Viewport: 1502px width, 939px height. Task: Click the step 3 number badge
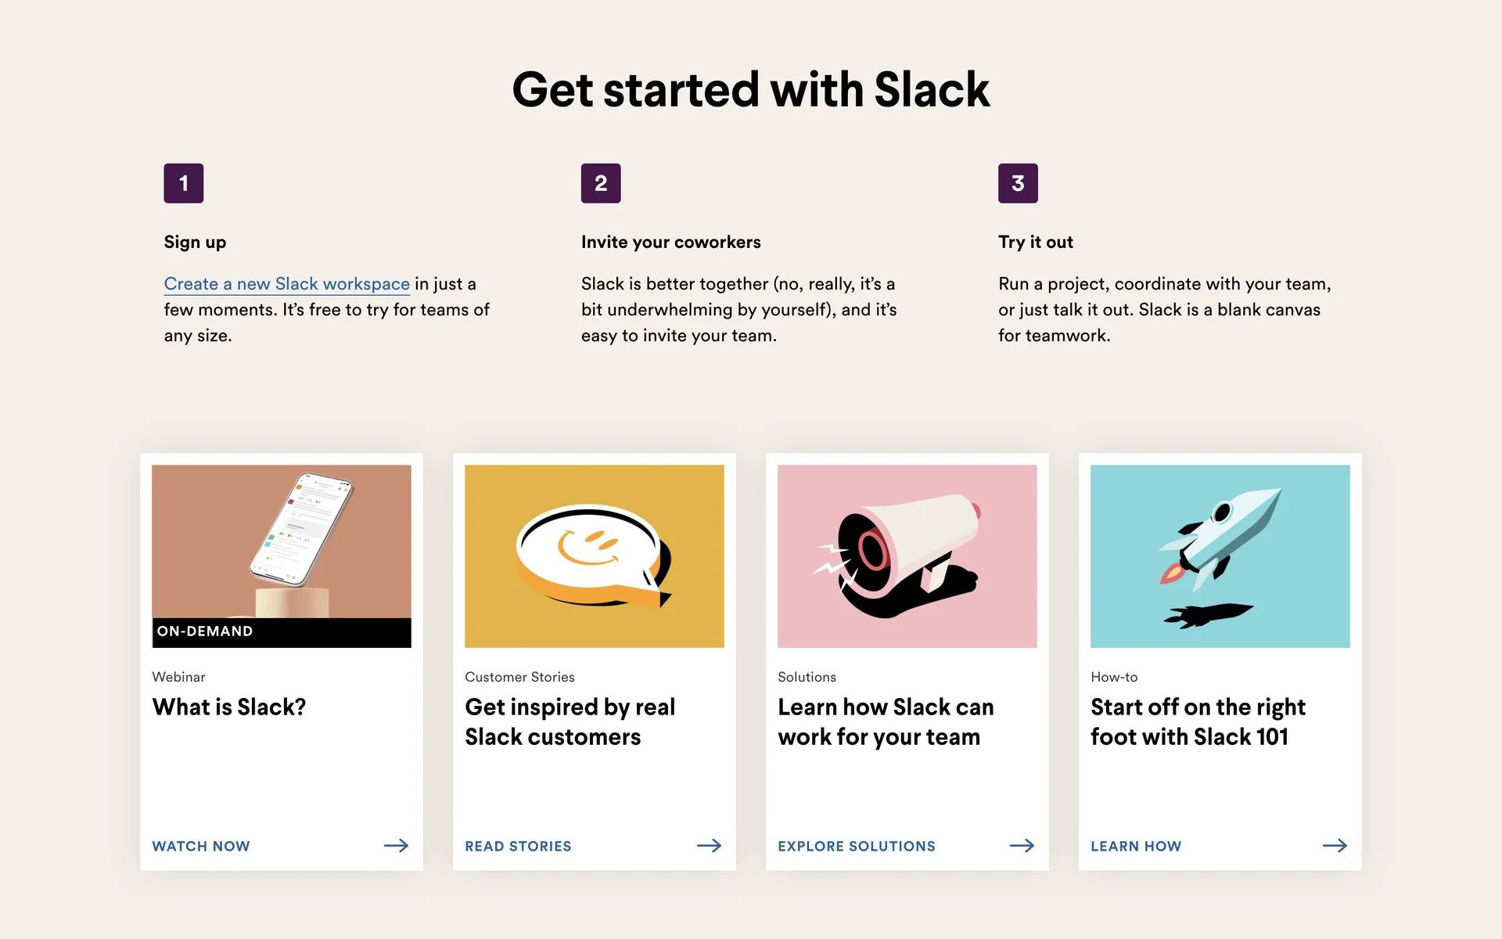click(1018, 183)
